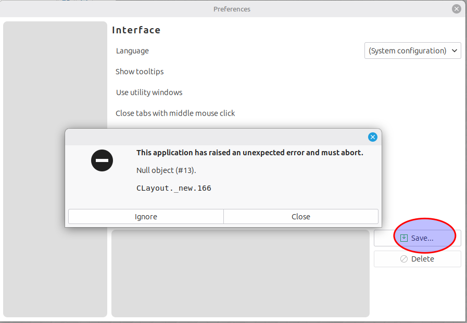Select the Show tooltips option label
467x323 pixels.
tap(140, 71)
